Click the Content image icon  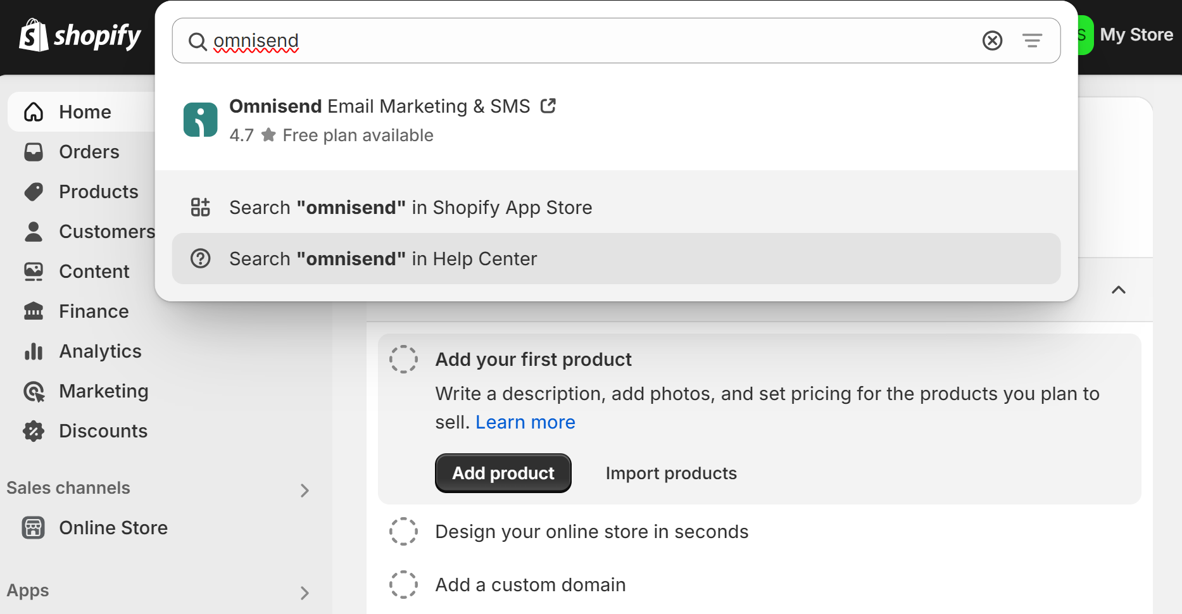pos(34,272)
